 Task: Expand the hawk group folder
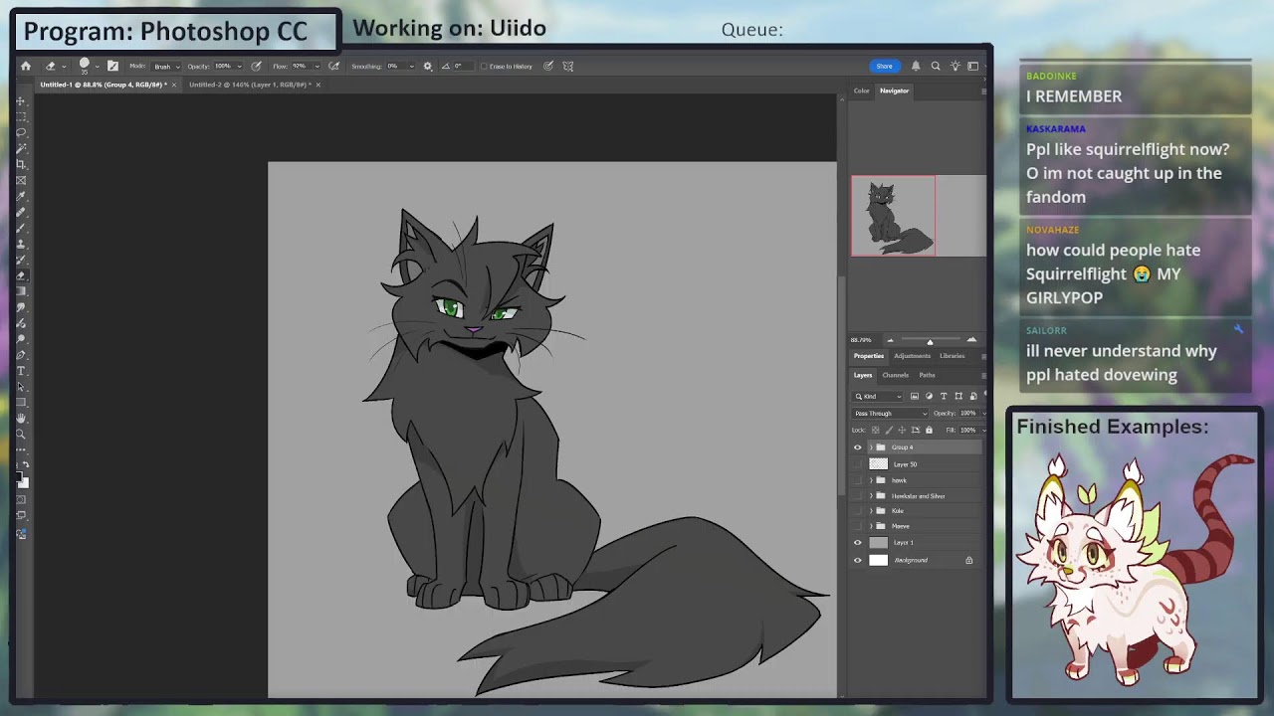click(x=871, y=480)
